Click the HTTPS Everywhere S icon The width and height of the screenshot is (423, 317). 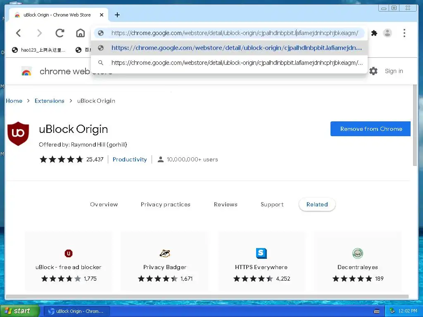[261, 253]
